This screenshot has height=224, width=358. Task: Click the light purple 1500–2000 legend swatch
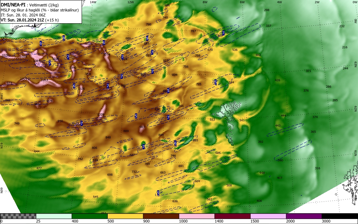click(x=268, y=216)
